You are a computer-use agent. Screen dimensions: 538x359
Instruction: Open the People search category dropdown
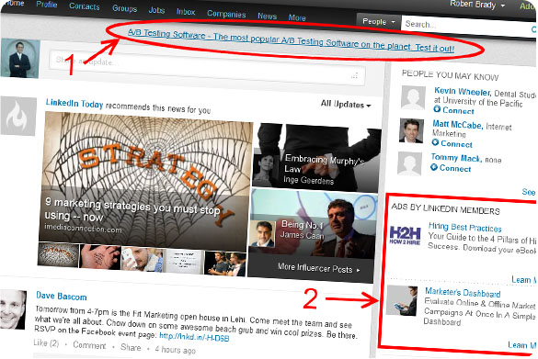coord(379,22)
